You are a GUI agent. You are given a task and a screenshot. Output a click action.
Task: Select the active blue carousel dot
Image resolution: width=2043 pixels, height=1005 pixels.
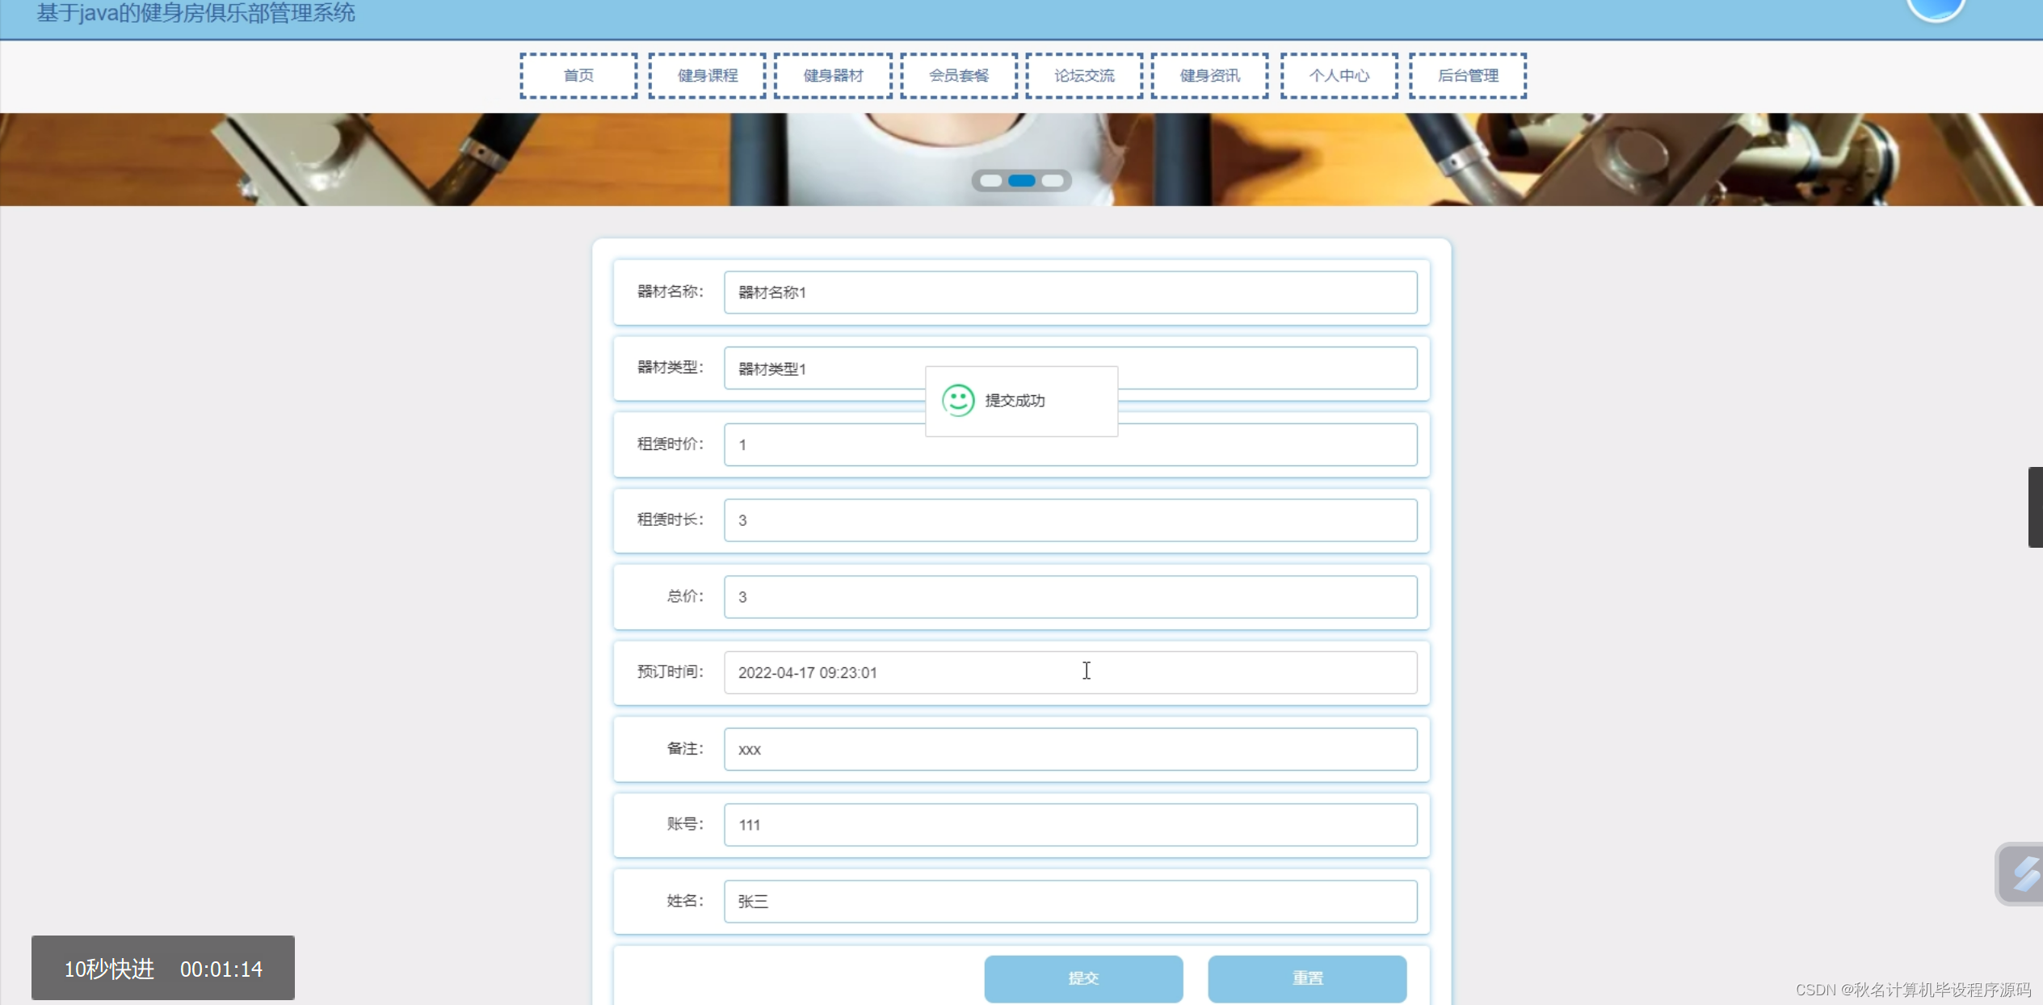(x=1021, y=180)
